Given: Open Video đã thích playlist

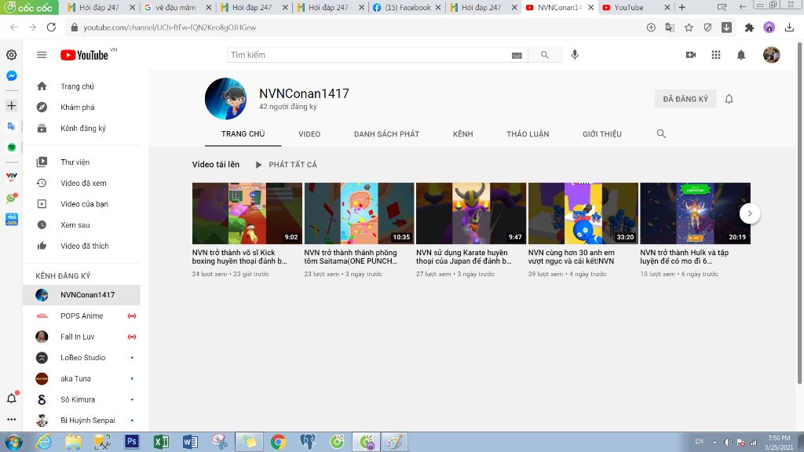Looking at the screenshot, I should [82, 246].
